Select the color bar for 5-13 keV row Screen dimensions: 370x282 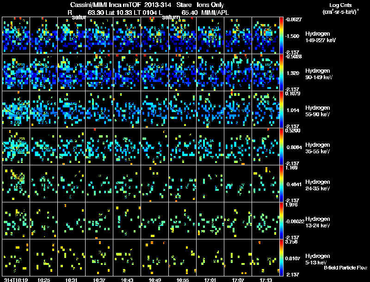[x=281, y=257]
